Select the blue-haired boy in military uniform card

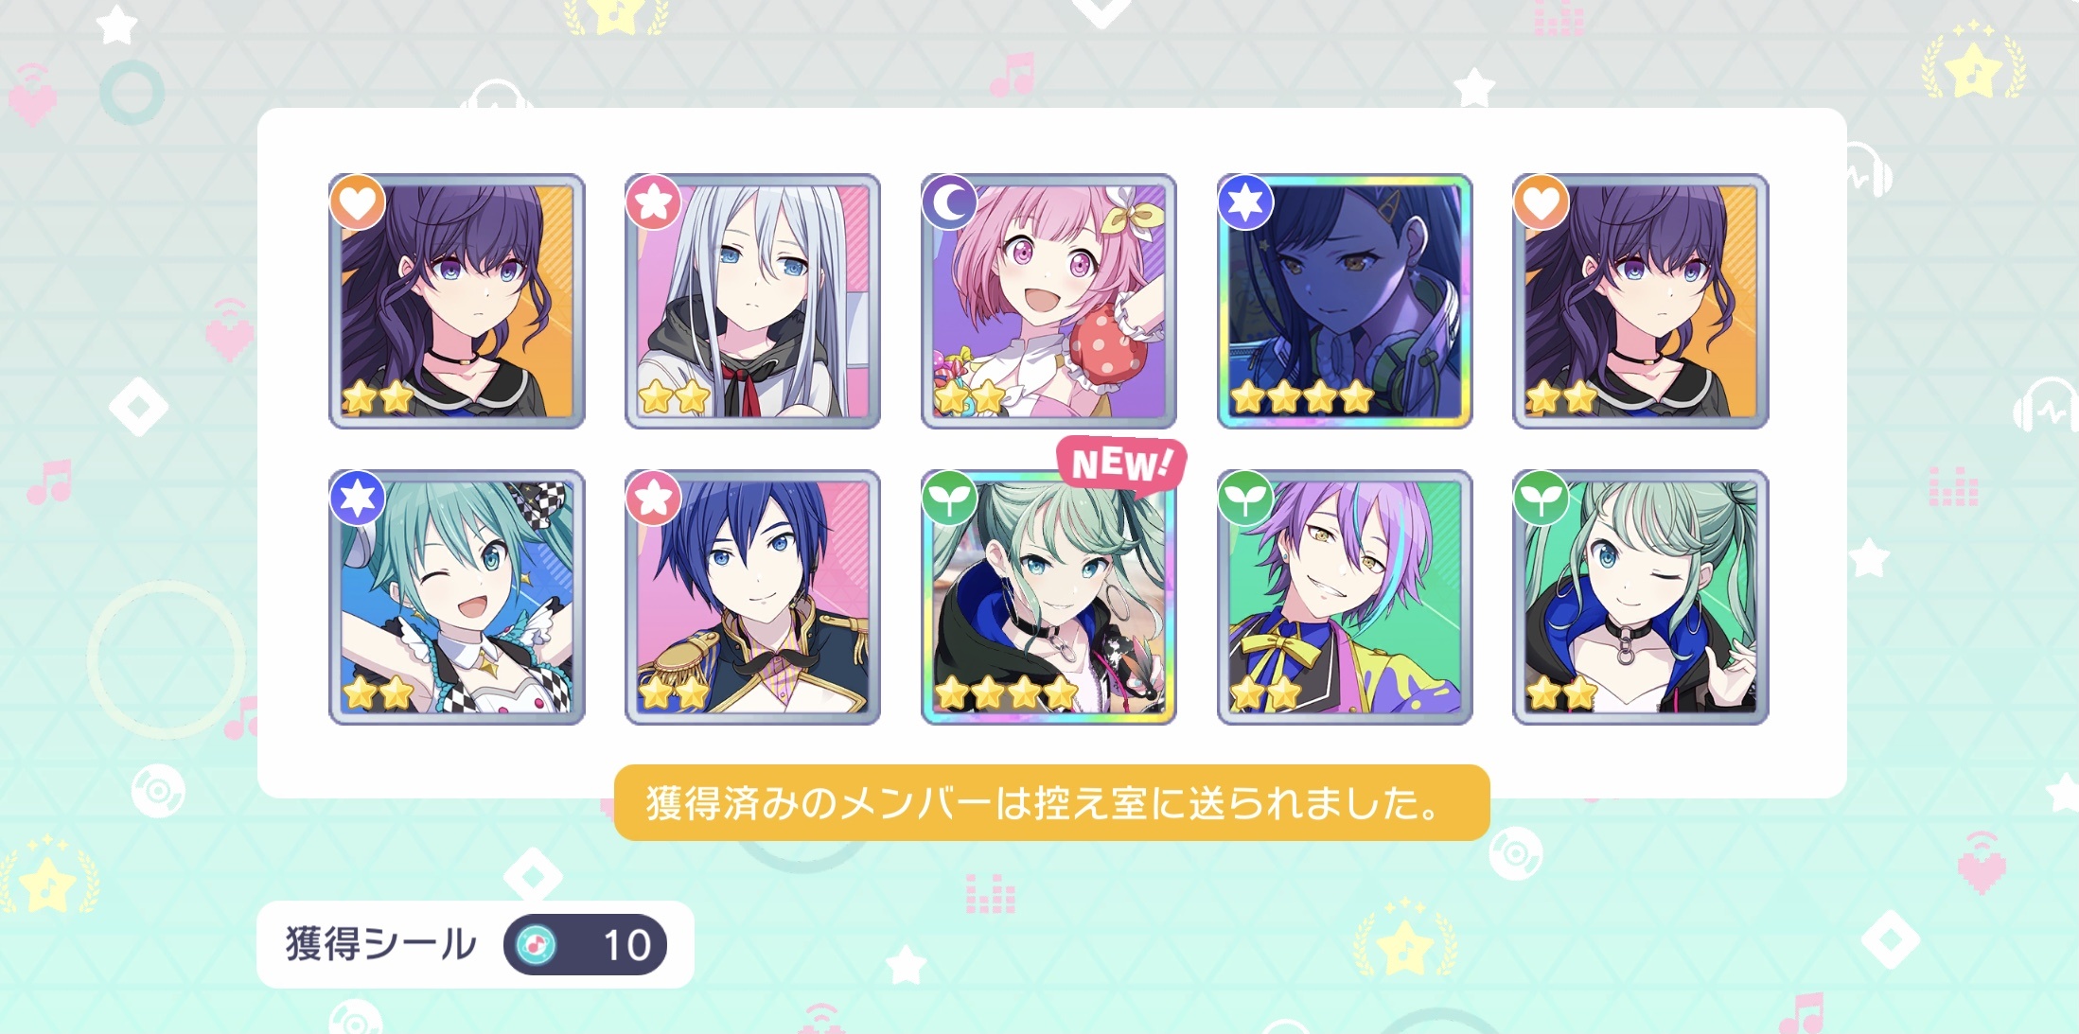pos(752,597)
